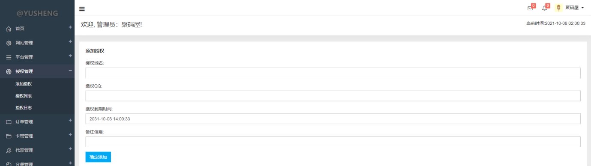Open the bell alerts icon
Screen dimensions: 591x166
(x=544, y=8)
